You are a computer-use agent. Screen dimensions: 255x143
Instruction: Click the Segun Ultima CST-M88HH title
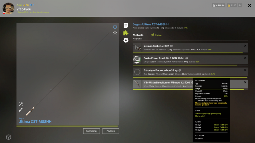coord(151,24)
